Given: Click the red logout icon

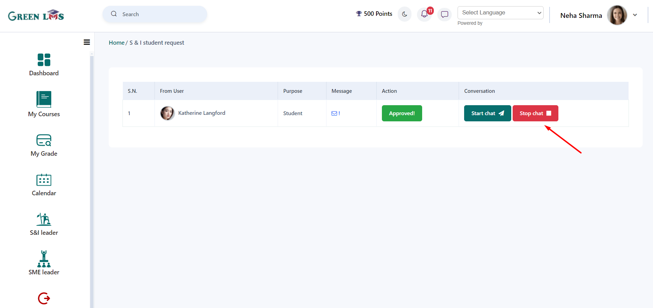Looking at the screenshot, I should click(44, 298).
